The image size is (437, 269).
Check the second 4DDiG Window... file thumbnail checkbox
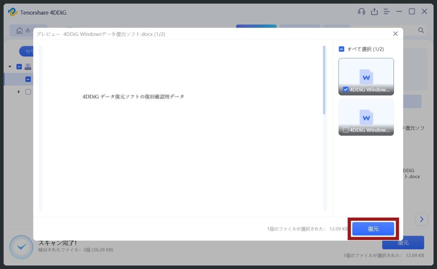(346, 130)
